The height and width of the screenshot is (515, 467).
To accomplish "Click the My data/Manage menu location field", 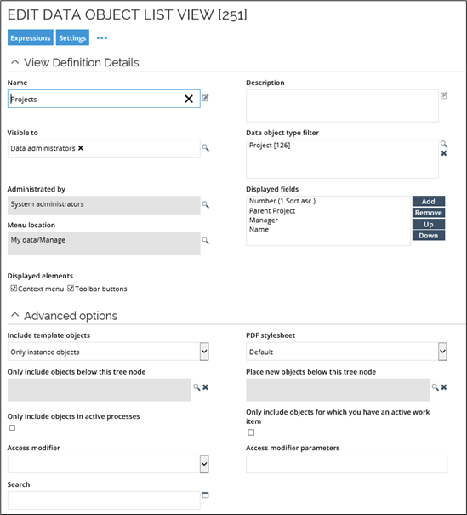I will (x=104, y=243).
